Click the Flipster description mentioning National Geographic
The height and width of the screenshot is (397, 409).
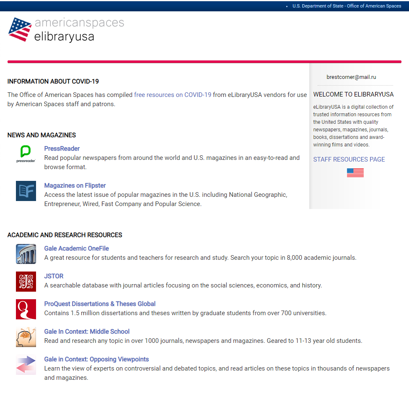pos(166,199)
